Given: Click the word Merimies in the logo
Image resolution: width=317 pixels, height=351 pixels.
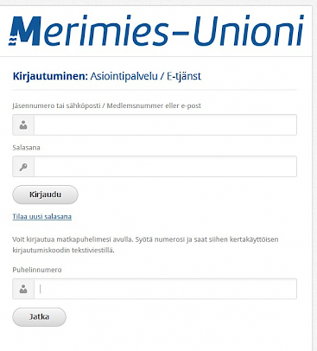Looking at the screenshot, I should [x=89, y=31].
